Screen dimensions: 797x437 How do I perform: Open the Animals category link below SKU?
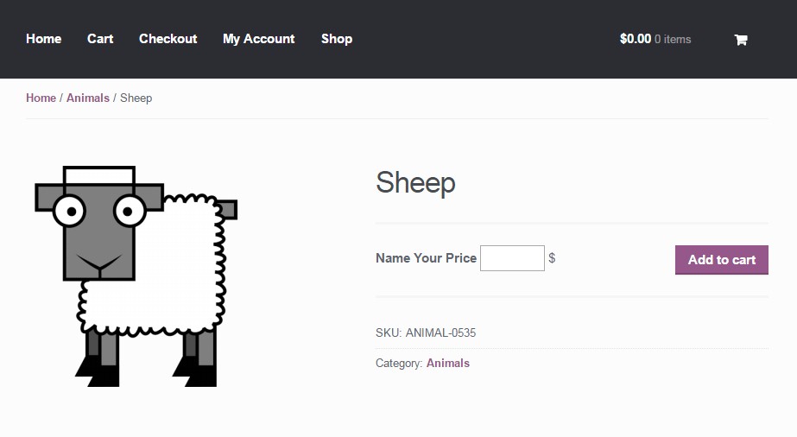[x=448, y=364]
